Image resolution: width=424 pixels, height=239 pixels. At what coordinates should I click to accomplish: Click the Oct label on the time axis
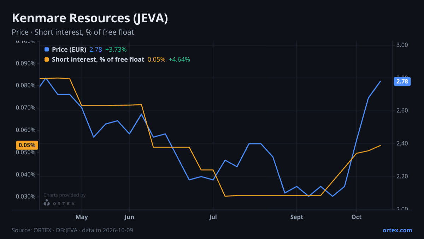357,217
